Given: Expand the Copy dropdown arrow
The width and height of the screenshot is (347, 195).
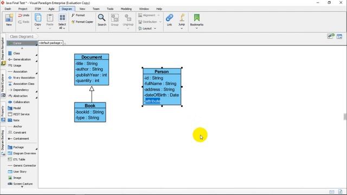Looking at the screenshot, I should (38, 29).
